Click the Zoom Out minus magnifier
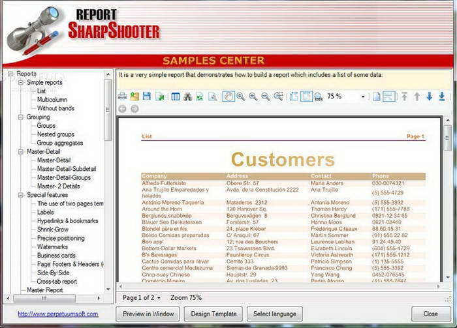Screen dimensions: 457x328 265,97
